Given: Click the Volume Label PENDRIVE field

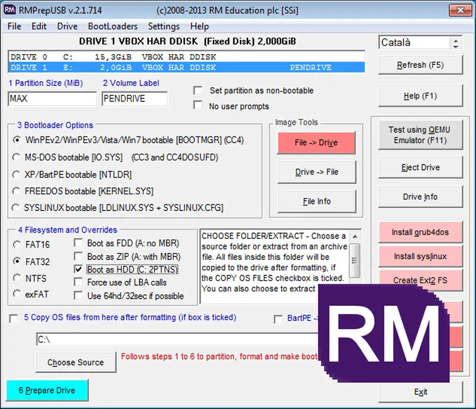Looking at the screenshot, I should (134, 98).
